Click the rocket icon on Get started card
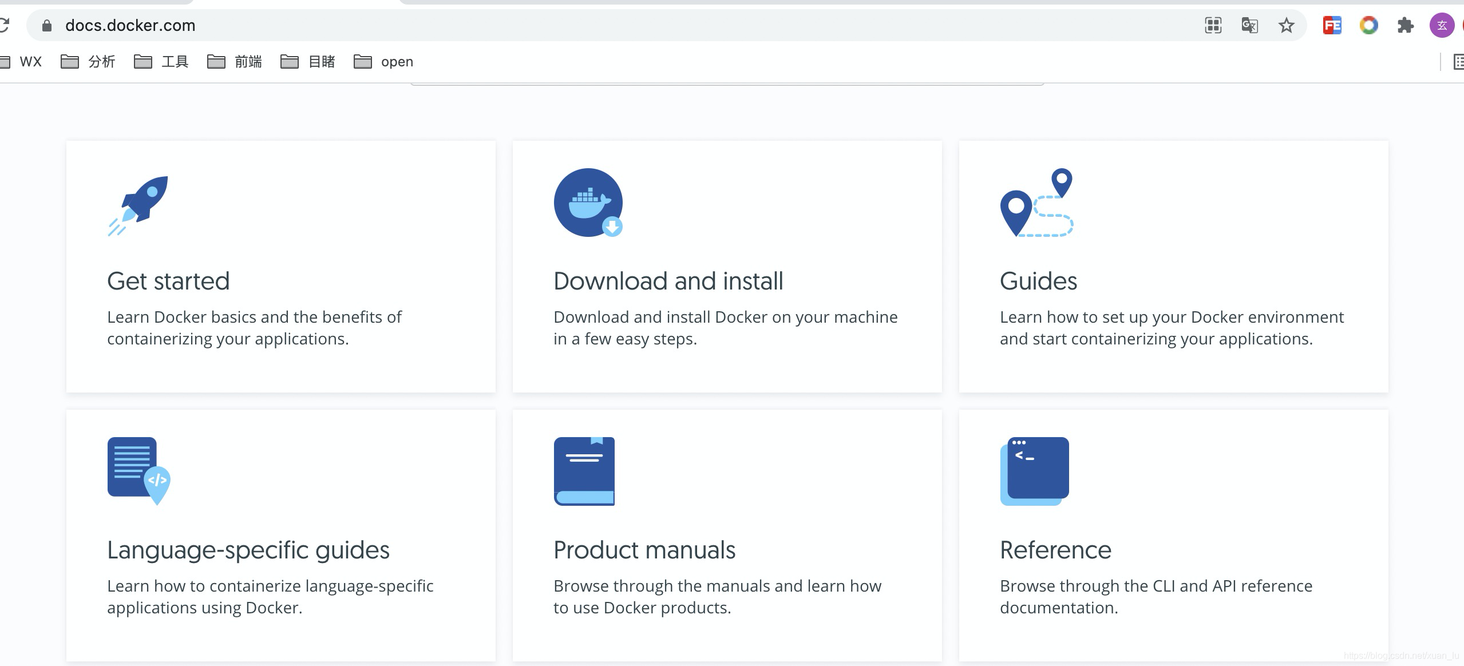The height and width of the screenshot is (666, 1464). (138, 205)
